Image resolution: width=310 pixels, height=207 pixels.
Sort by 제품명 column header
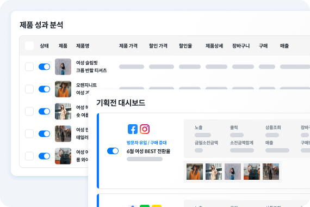(83, 46)
